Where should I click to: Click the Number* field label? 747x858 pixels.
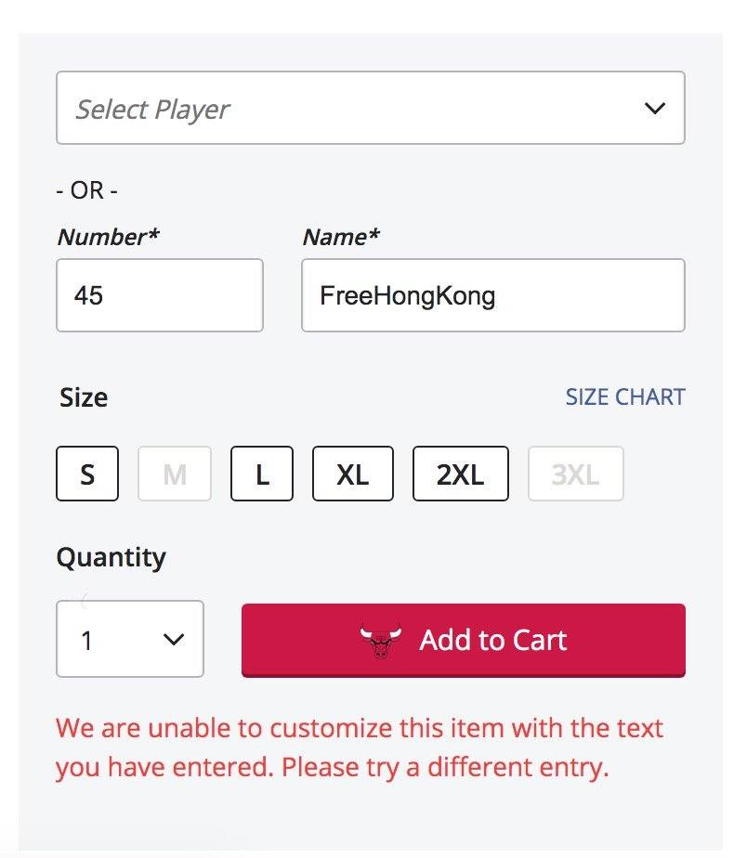tap(108, 237)
